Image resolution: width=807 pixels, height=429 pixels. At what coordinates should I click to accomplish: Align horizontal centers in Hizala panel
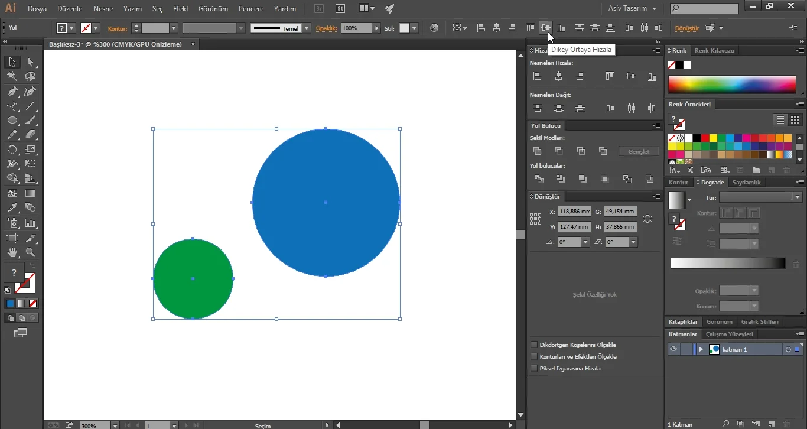pos(559,76)
